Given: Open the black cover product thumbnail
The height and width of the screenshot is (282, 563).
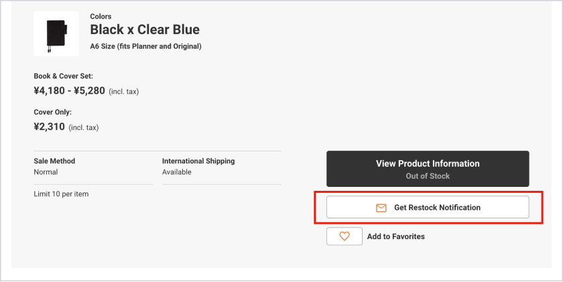Looking at the screenshot, I should [52, 33].
